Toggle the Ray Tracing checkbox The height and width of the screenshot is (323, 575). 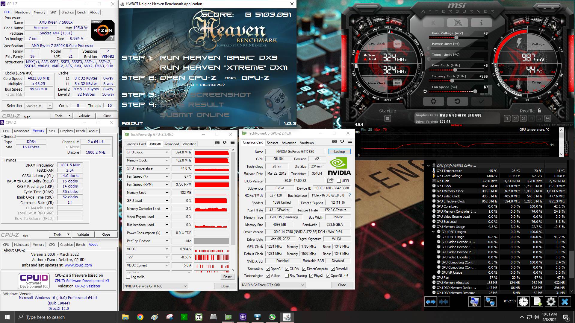coord(287,276)
